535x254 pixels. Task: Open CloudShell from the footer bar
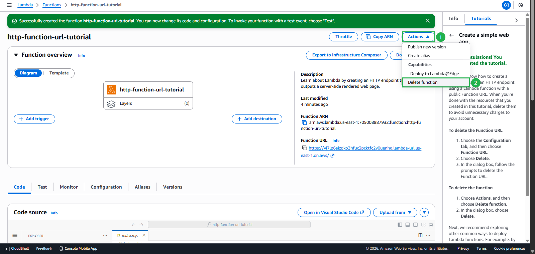17,249
